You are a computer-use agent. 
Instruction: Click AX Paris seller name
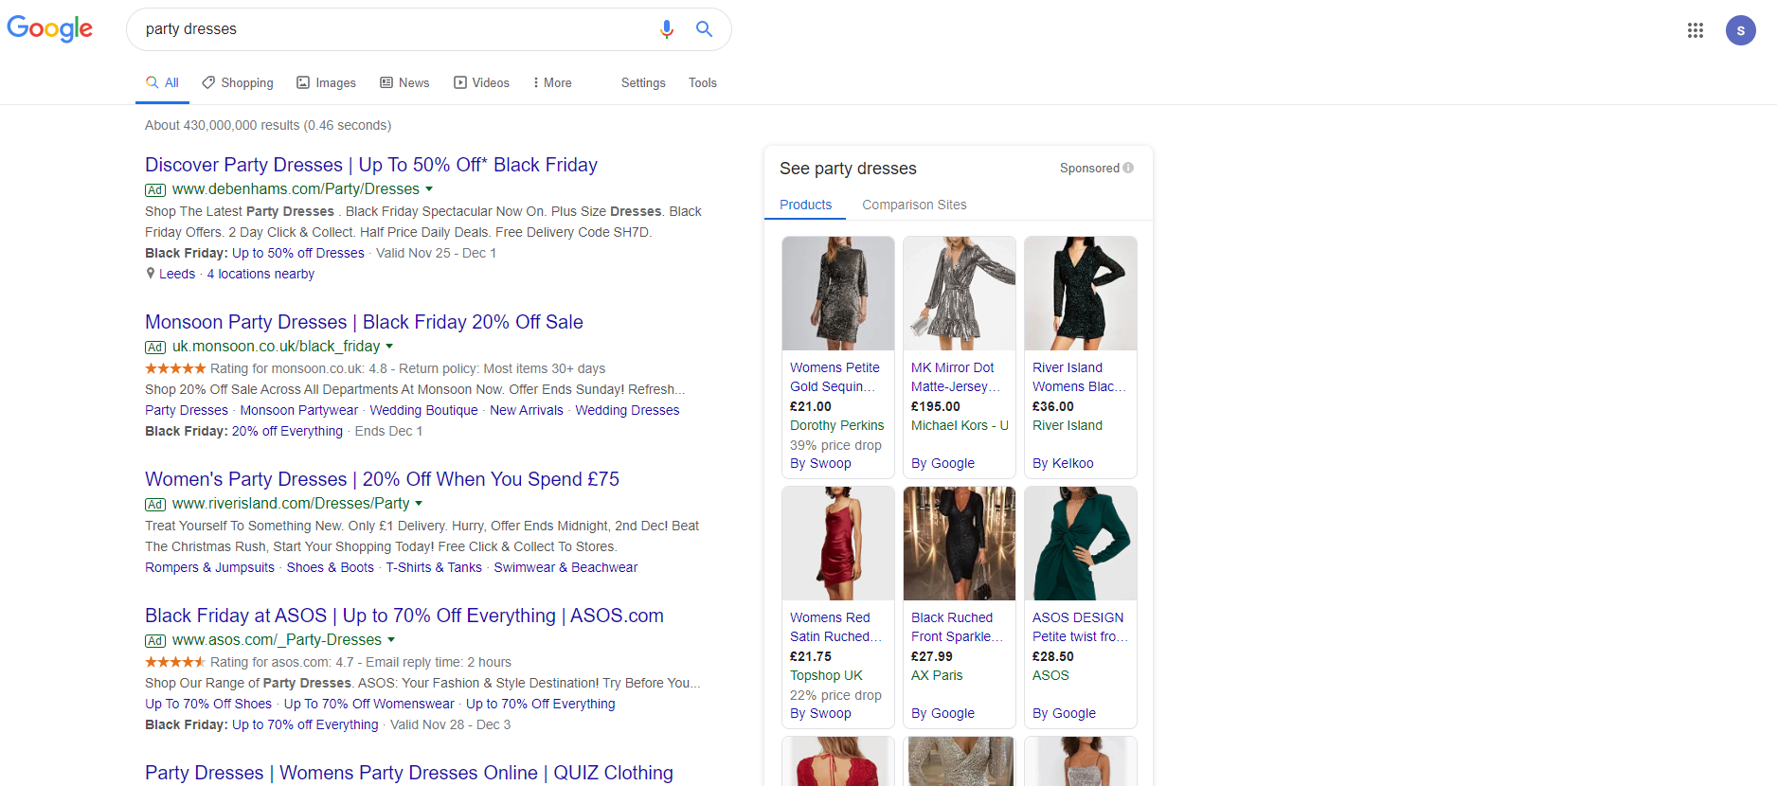(937, 675)
